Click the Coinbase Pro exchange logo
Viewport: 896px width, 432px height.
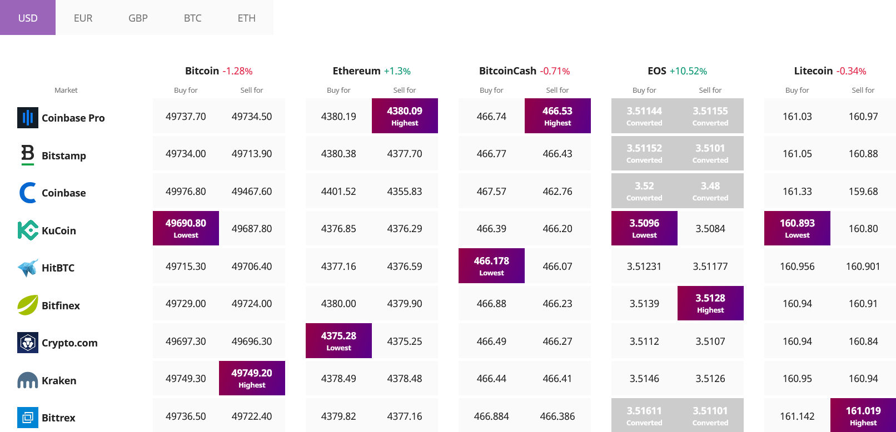point(28,118)
